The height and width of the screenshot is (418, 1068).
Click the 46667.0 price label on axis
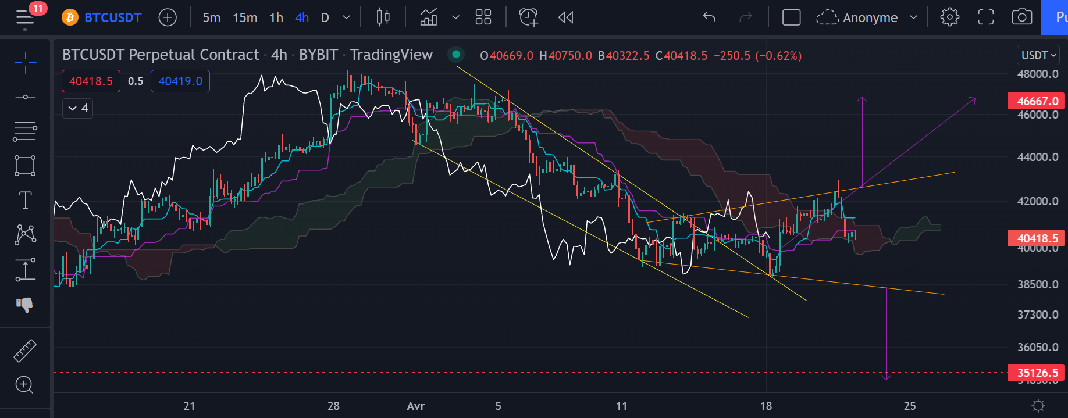(x=1037, y=101)
